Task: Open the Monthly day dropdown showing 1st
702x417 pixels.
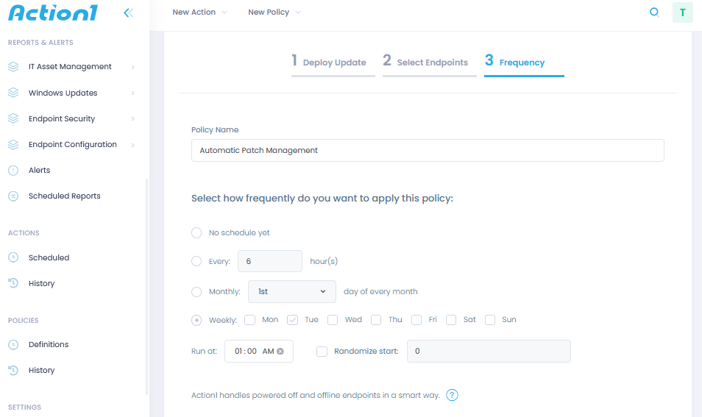Action: pos(292,292)
